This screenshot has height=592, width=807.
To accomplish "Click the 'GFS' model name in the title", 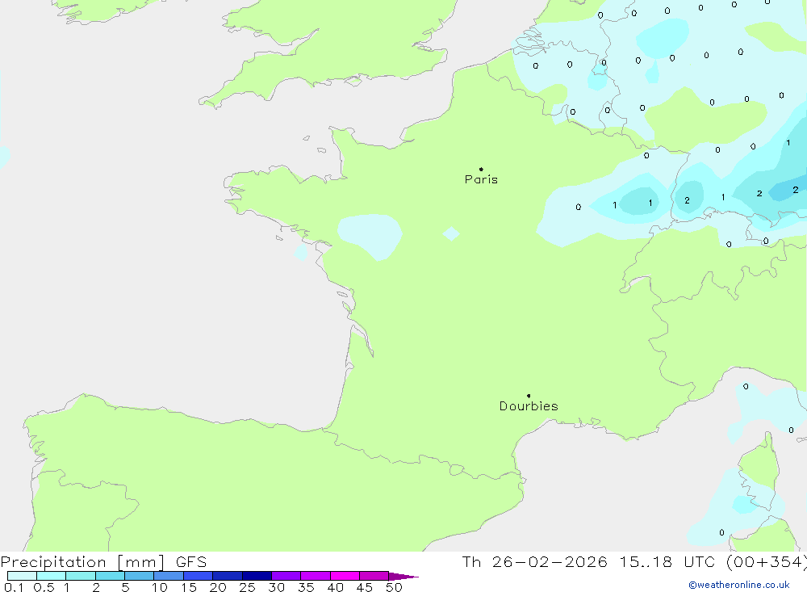I will (190, 562).
